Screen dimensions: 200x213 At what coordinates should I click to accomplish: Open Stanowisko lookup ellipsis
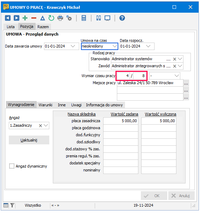click(168, 59)
